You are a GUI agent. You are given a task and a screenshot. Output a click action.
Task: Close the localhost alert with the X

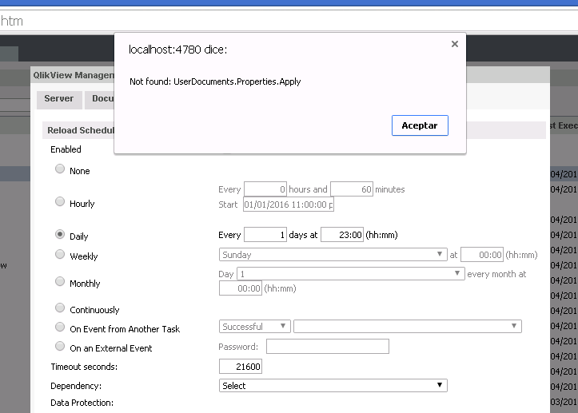click(455, 45)
